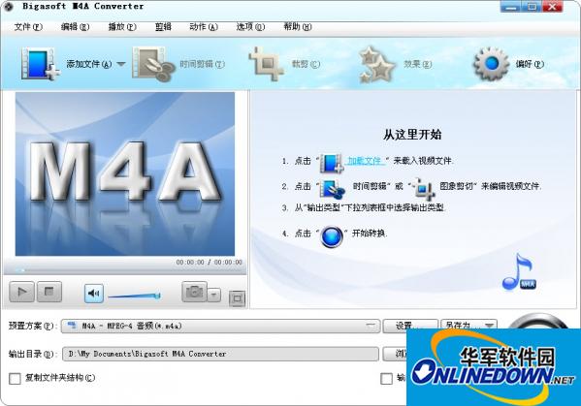Open Preferences gear icon
Image resolution: width=581 pixels, height=406 pixels.
coord(492,64)
